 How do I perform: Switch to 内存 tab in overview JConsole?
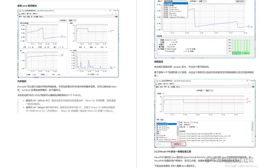[24, 17]
